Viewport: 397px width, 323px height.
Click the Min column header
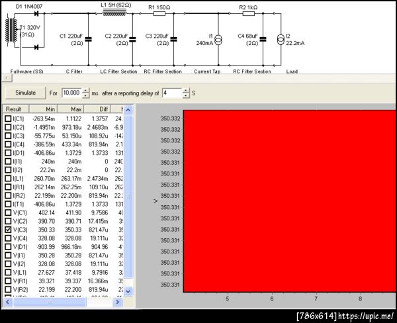43,109
